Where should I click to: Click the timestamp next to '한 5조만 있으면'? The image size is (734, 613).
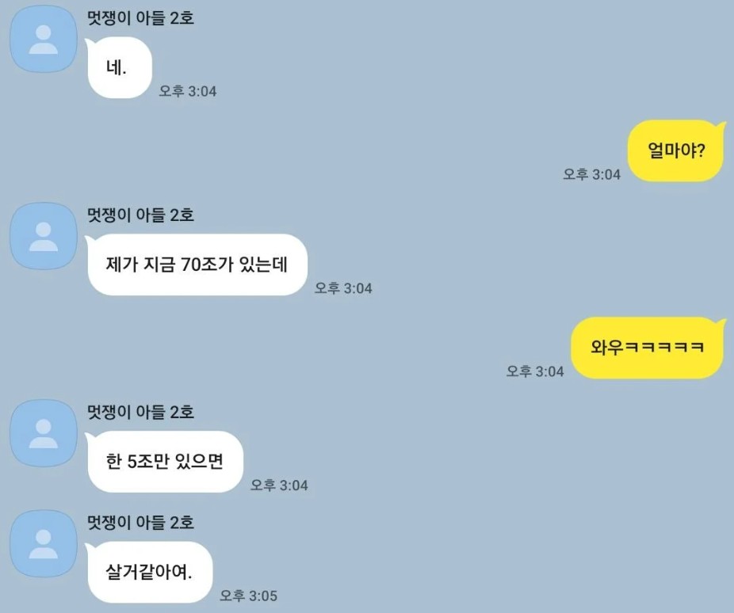click(279, 485)
